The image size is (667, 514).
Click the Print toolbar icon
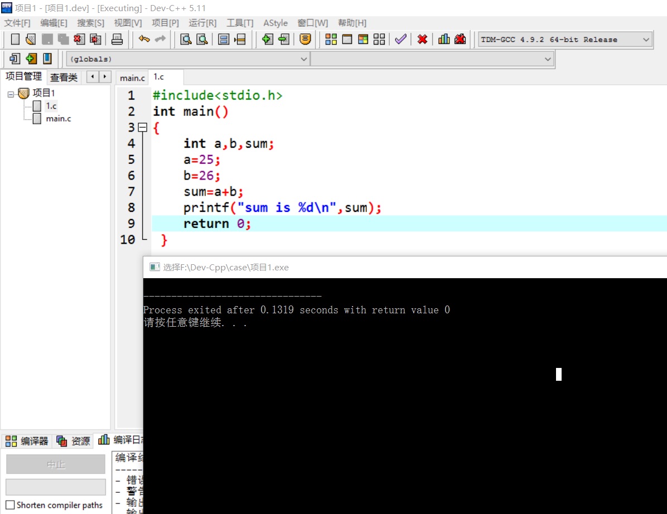tap(117, 40)
